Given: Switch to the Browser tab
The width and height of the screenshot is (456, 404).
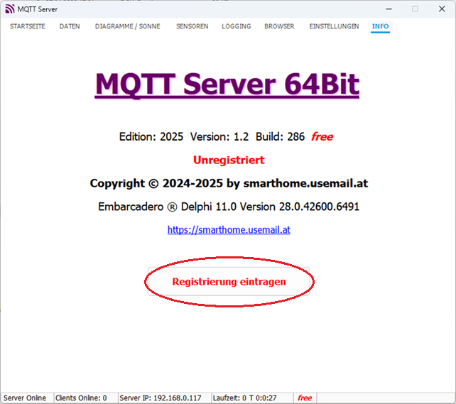Looking at the screenshot, I should pyautogui.click(x=279, y=26).
